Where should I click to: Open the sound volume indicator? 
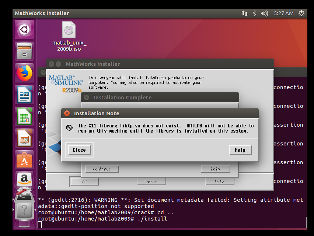point(264,13)
